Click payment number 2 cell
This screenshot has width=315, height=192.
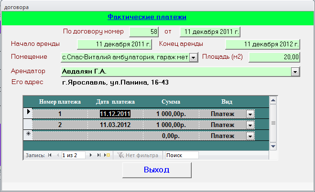point(60,125)
